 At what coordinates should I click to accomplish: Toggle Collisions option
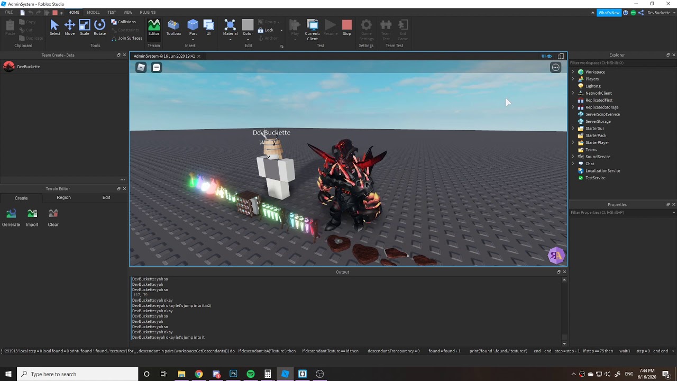coord(123,22)
